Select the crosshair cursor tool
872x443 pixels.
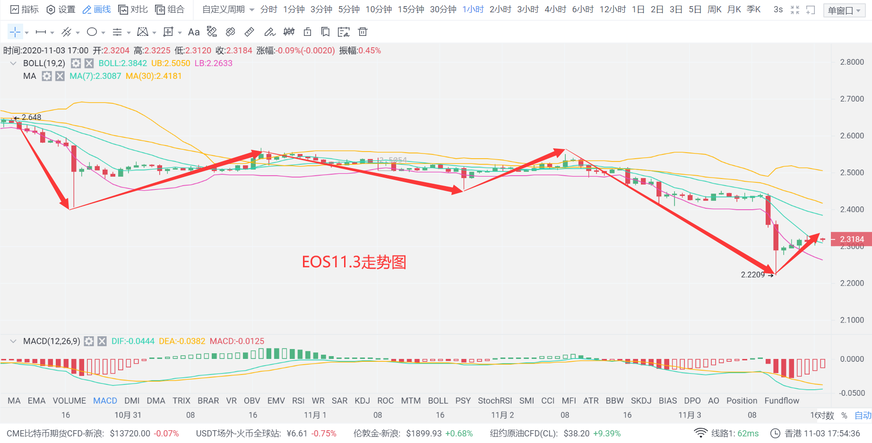pyautogui.click(x=15, y=32)
